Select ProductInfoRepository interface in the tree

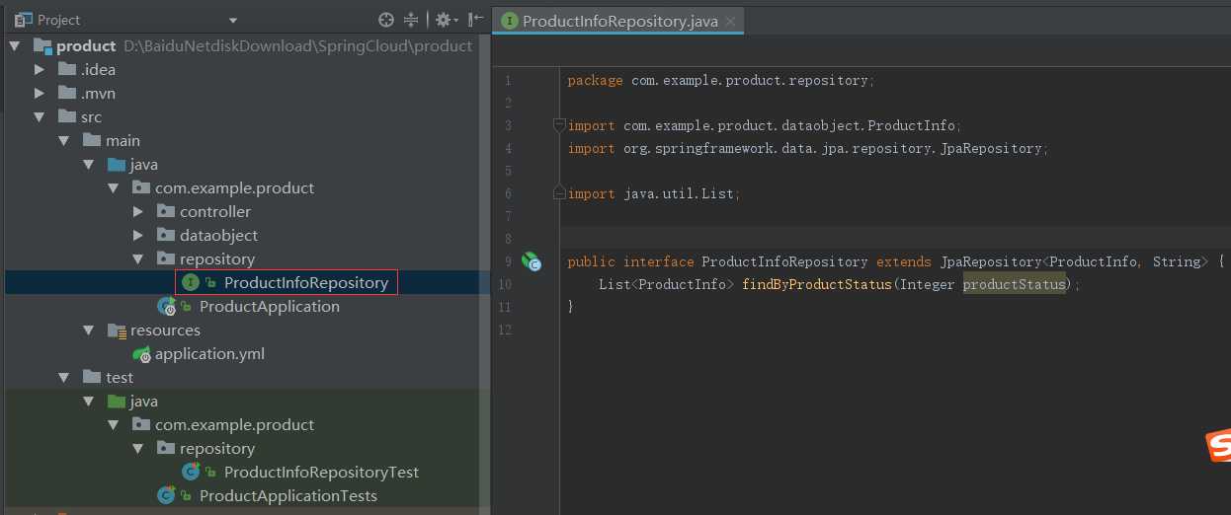306,282
